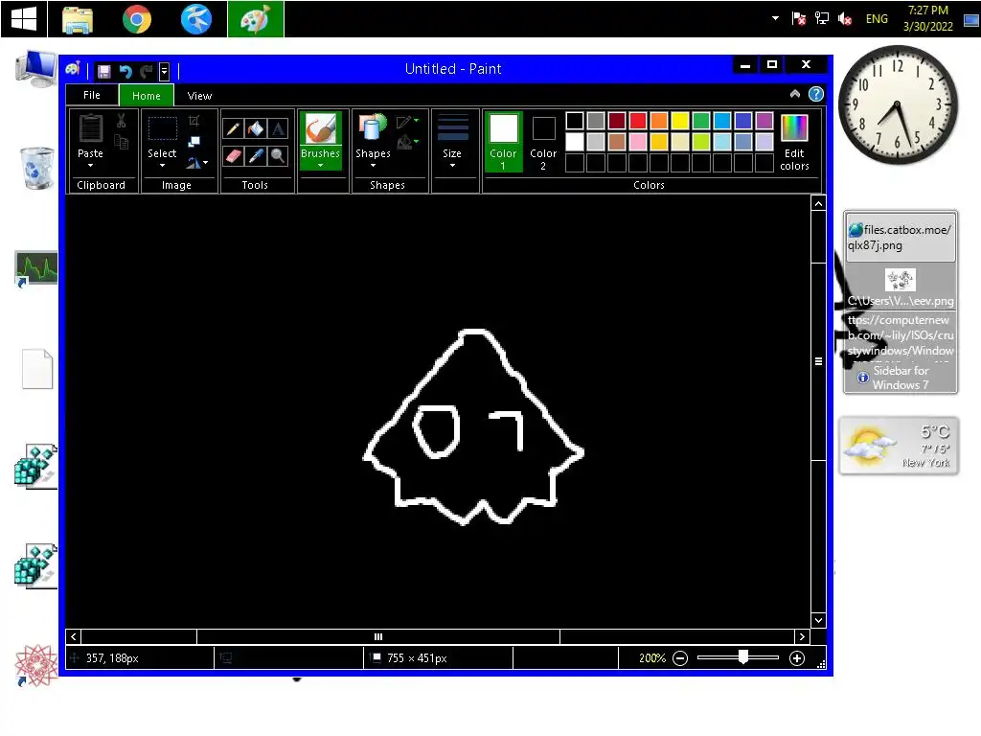Expand the Paste dropdown arrow
Screen dimensions: 981x736
(x=90, y=165)
